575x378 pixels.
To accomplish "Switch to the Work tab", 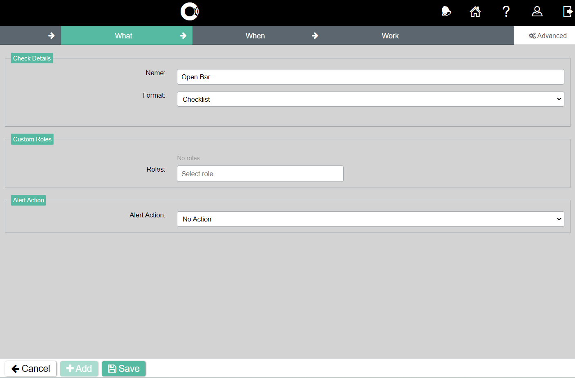I will [x=390, y=36].
